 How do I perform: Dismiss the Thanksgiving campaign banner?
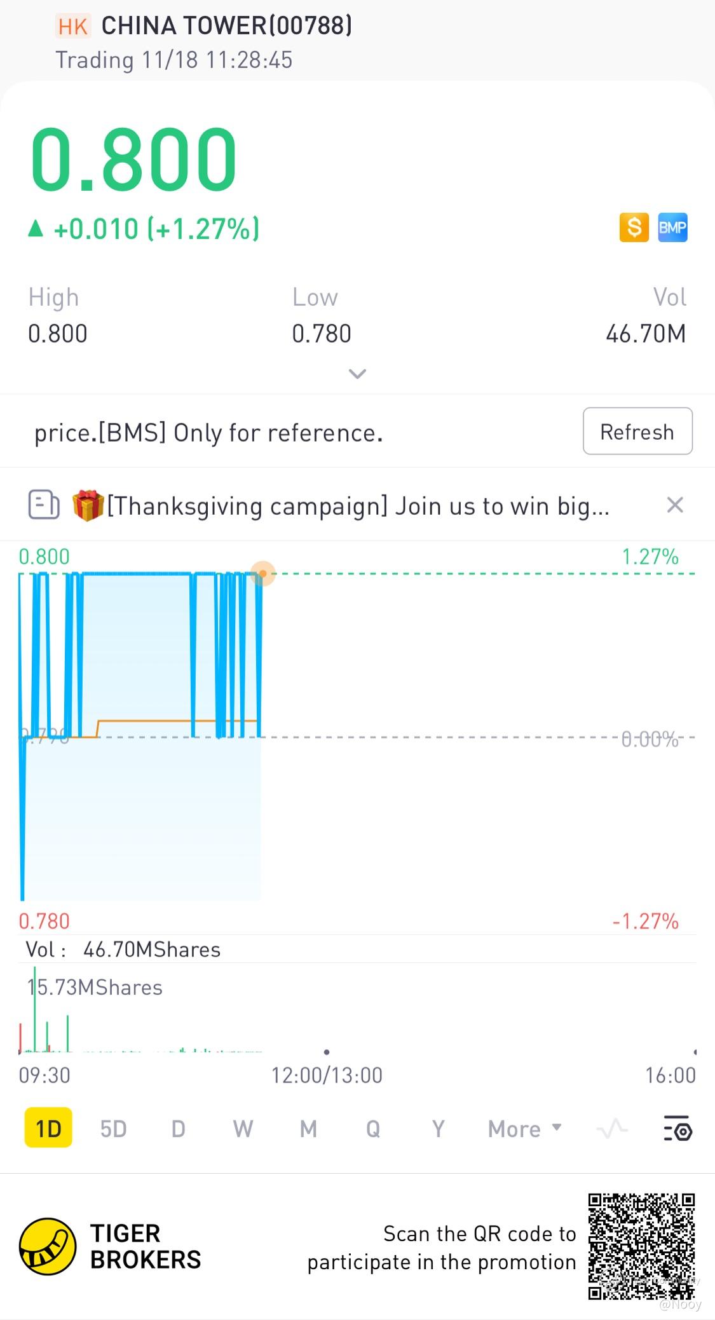point(674,505)
